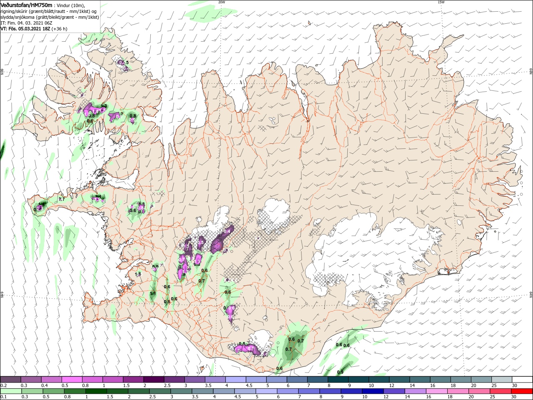Select the upper-row swatch labeled 12
533x400 pixels.
click(x=399, y=380)
